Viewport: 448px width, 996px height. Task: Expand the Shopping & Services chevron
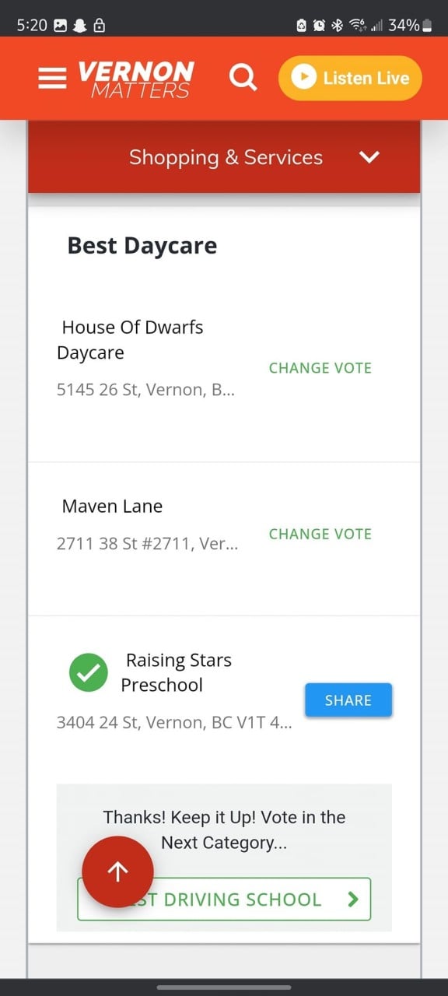pos(369,157)
